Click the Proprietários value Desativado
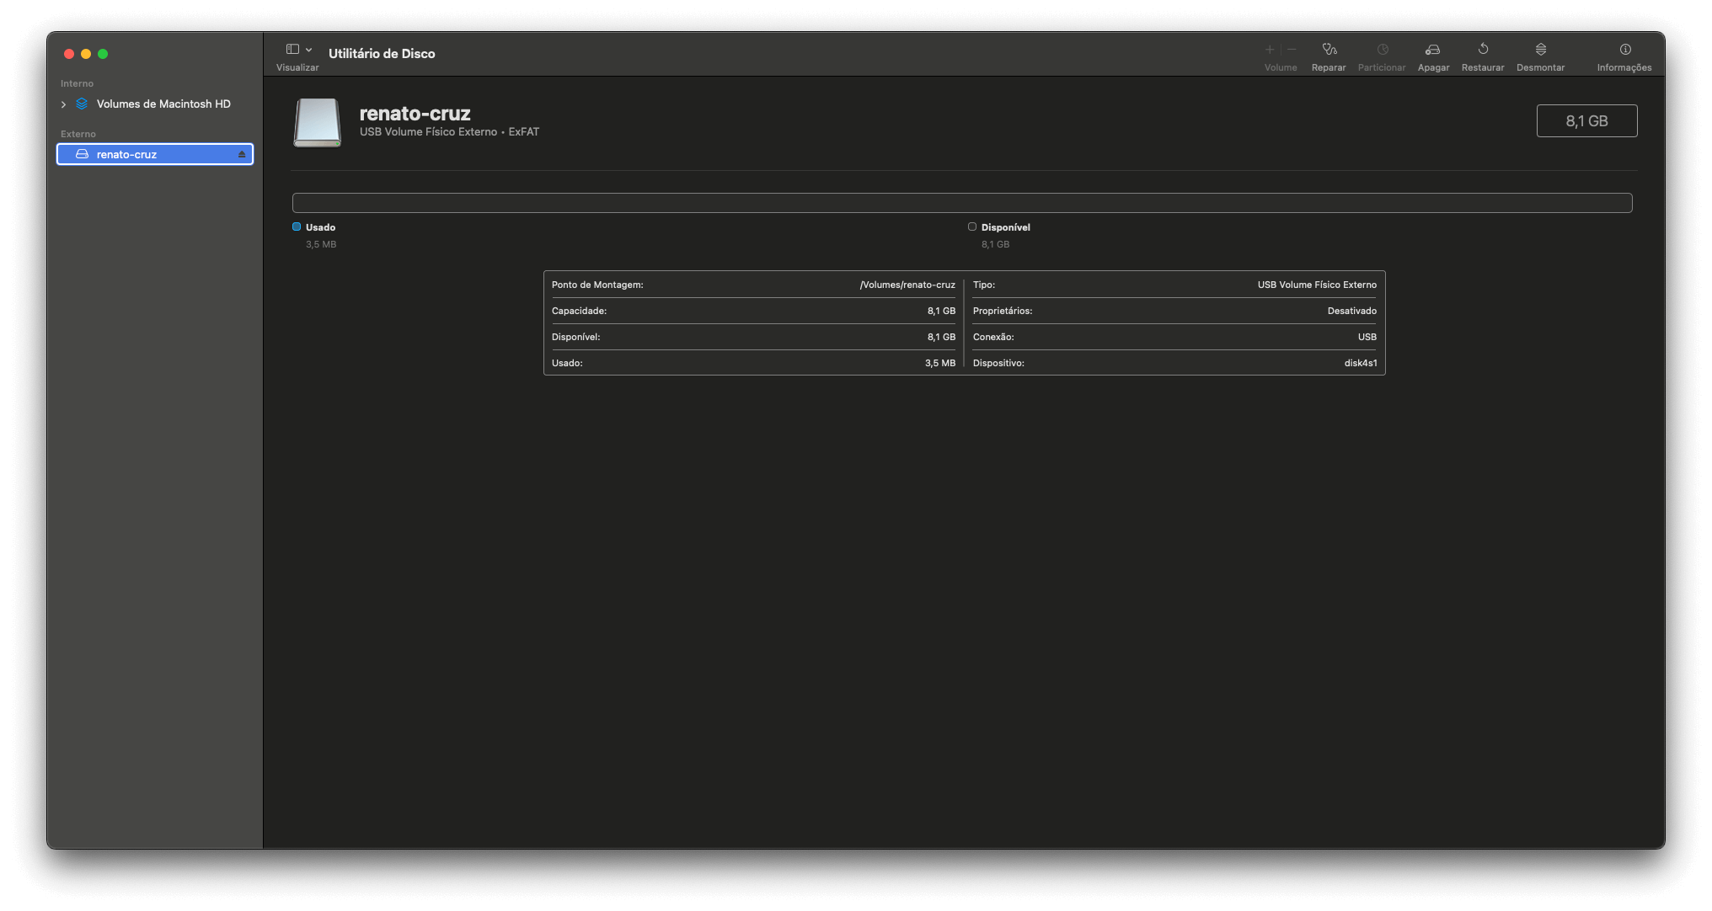1712x911 pixels. [x=1352, y=311]
